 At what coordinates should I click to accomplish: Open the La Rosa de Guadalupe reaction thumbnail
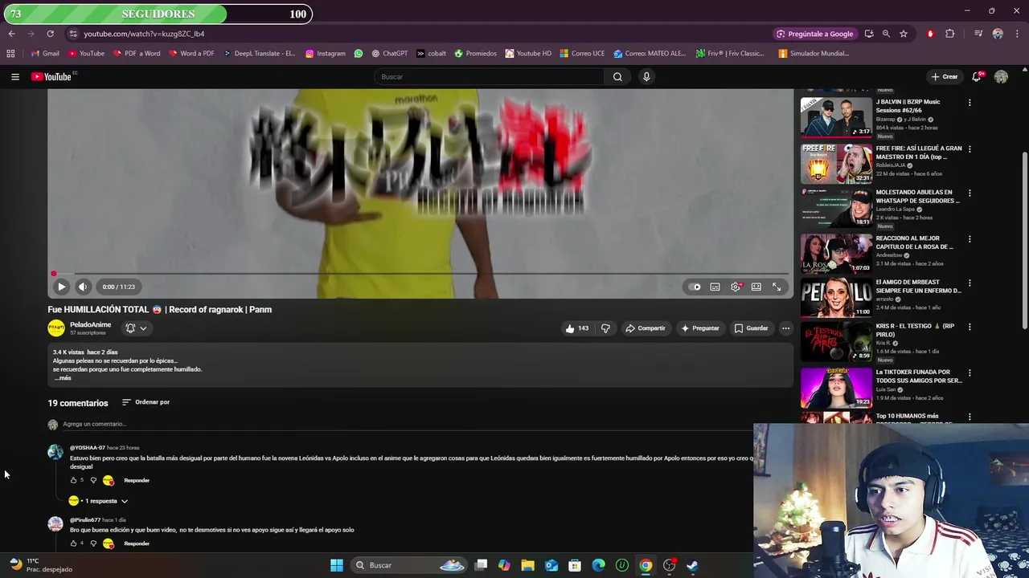pyautogui.click(x=836, y=254)
